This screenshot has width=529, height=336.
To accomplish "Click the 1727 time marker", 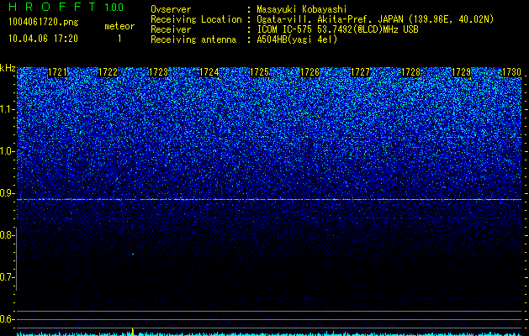I will pos(361,72).
